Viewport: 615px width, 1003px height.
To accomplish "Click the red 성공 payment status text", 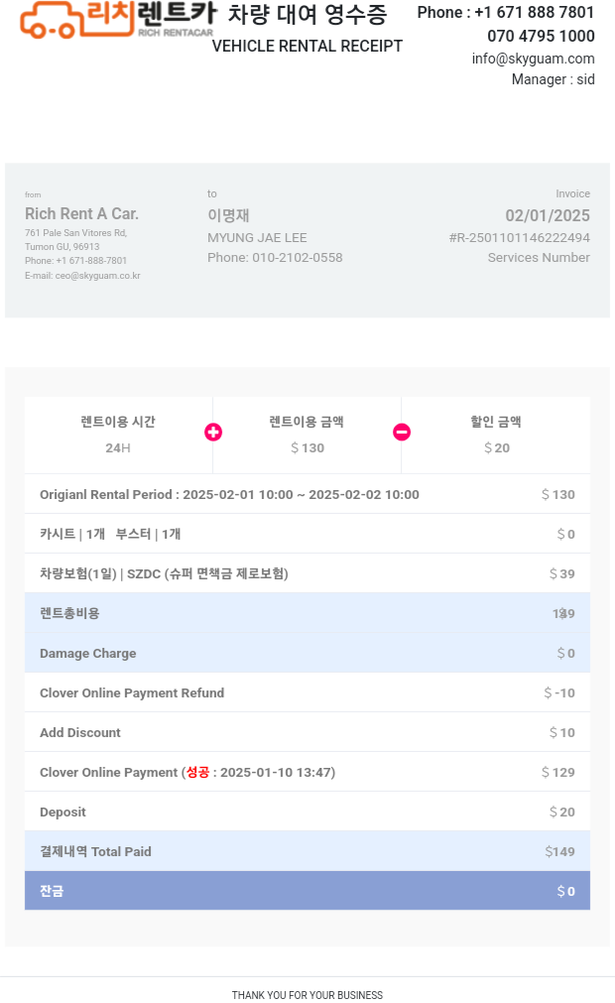I will (197, 772).
